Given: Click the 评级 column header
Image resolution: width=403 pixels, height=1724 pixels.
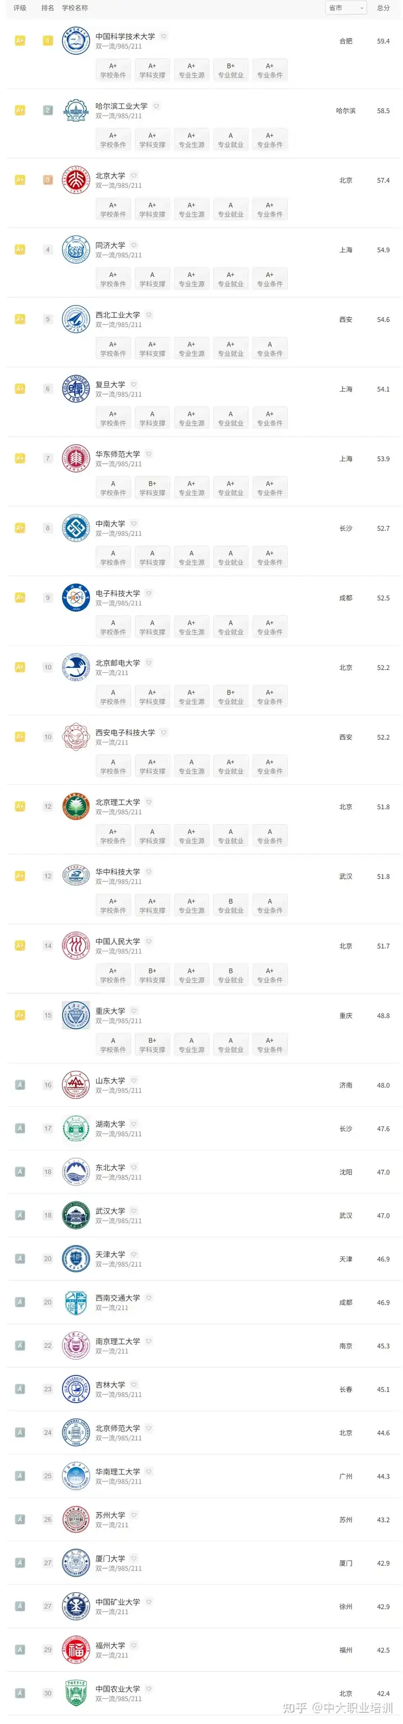Looking at the screenshot, I should click(x=20, y=8).
